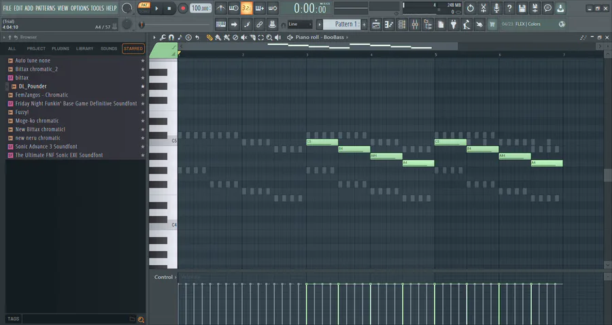
Task: Toggle wait for input to start playing
Action: [233, 7]
